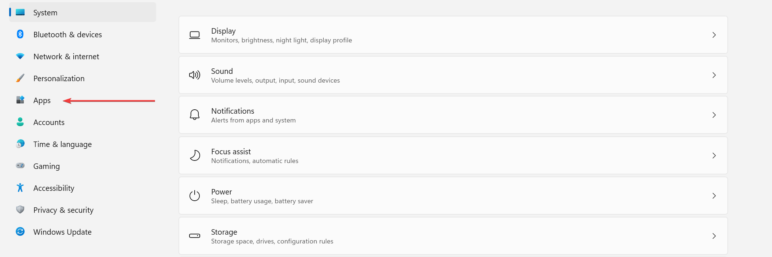
Task: Open the Display settings title
Action: point(223,31)
